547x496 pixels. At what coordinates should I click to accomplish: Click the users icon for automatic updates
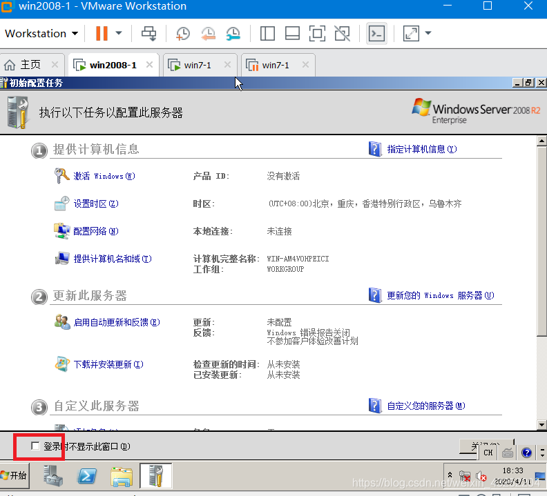pos(62,321)
